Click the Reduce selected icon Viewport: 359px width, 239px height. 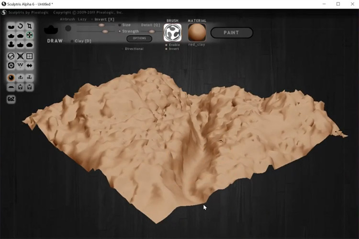coord(21,56)
